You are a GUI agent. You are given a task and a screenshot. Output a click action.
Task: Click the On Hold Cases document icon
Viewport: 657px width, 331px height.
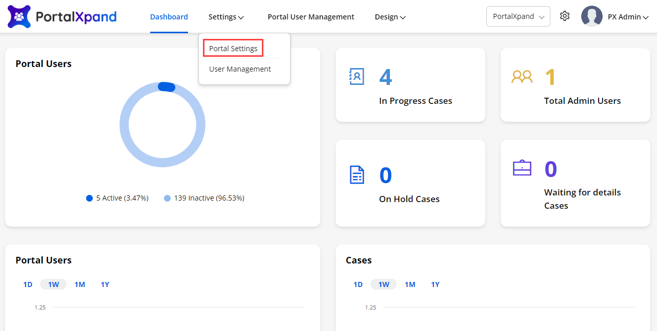click(357, 174)
